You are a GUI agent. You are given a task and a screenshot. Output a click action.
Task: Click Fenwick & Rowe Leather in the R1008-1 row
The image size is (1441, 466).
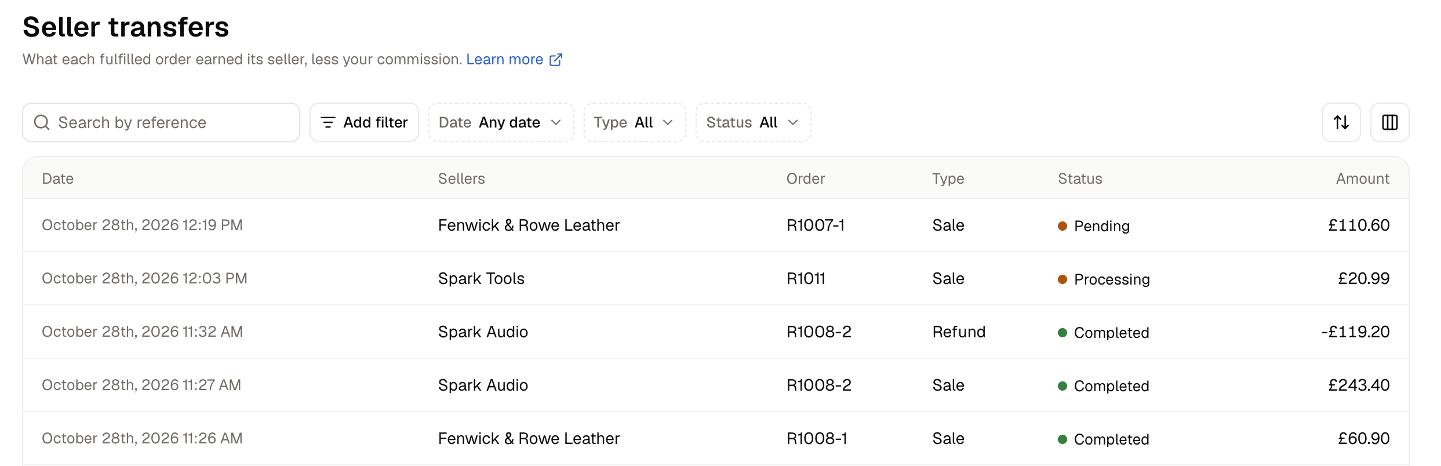click(529, 438)
